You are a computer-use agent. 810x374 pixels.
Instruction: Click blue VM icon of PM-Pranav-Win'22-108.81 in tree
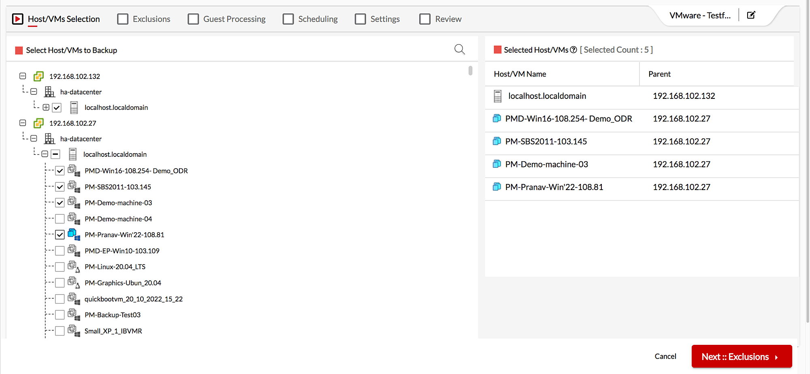(x=74, y=234)
